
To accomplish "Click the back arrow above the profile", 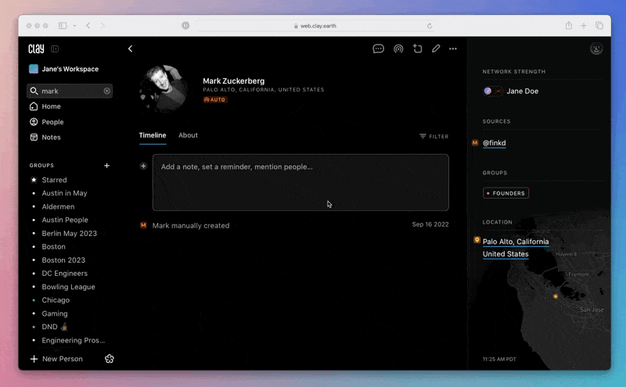I will pos(130,48).
